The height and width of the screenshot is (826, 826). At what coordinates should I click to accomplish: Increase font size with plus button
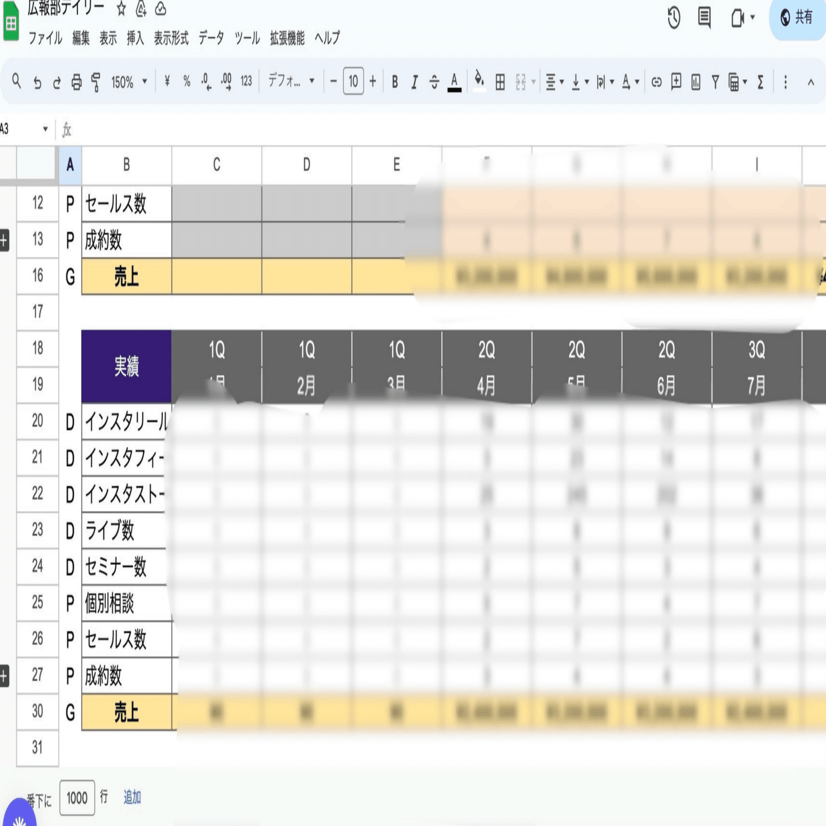373,81
